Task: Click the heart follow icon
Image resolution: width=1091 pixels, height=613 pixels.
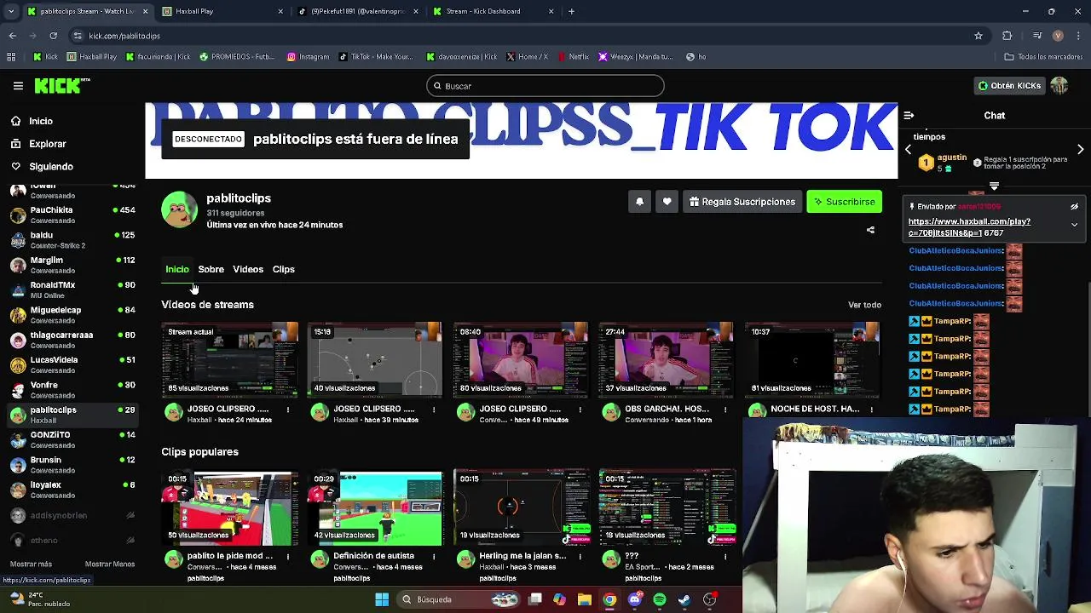Action: pos(667,202)
